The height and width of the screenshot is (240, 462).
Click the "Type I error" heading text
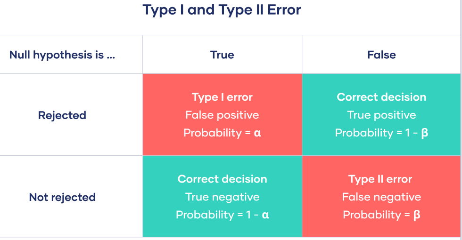click(x=222, y=97)
